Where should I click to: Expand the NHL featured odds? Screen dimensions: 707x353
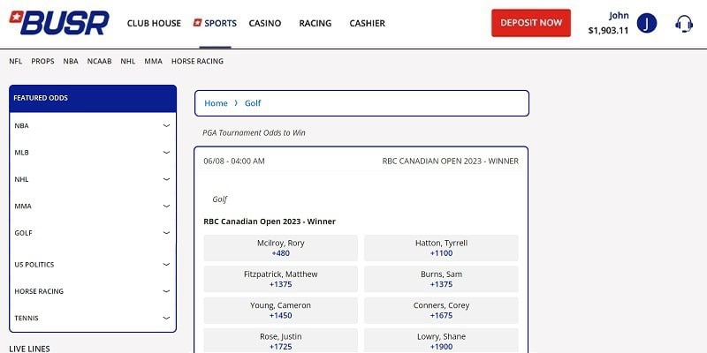[93, 179]
